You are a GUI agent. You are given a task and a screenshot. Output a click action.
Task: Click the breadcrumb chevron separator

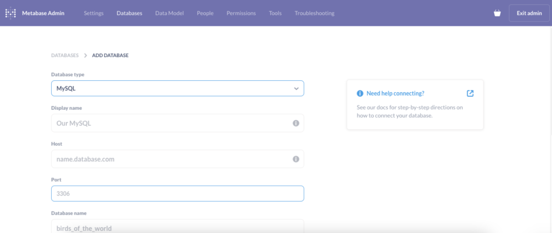(x=85, y=55)
